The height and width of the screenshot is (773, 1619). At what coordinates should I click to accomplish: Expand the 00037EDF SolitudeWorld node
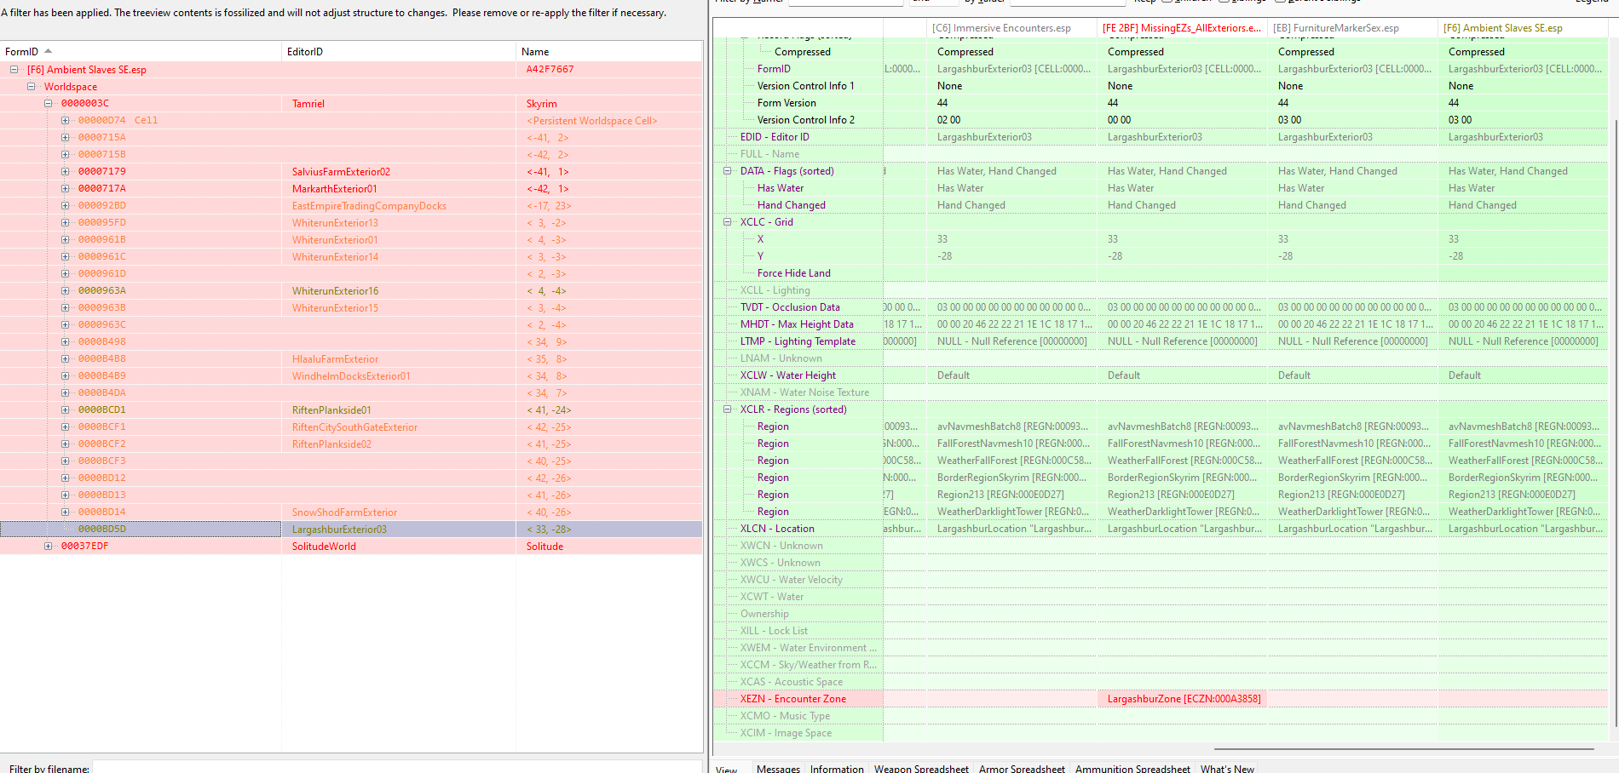tap(48, 547)
